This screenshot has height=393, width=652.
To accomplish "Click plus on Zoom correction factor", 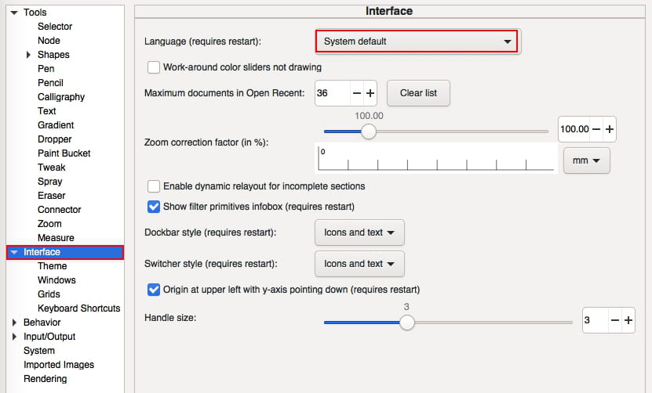I will click(609, 129).
